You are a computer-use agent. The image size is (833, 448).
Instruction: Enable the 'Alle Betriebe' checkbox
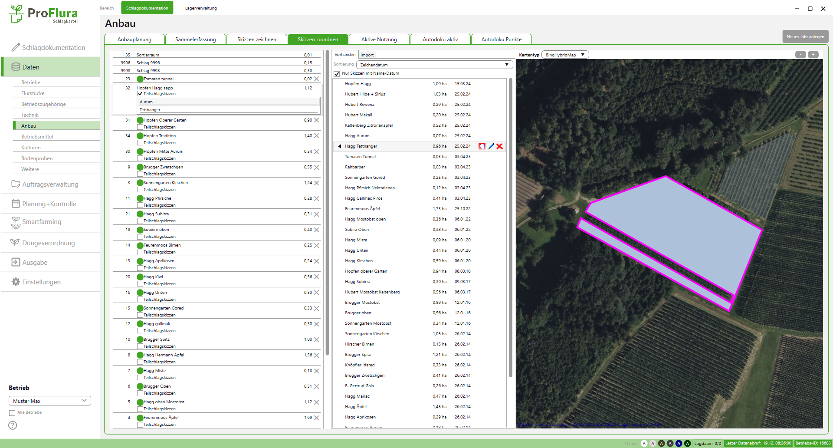(12, 413)
